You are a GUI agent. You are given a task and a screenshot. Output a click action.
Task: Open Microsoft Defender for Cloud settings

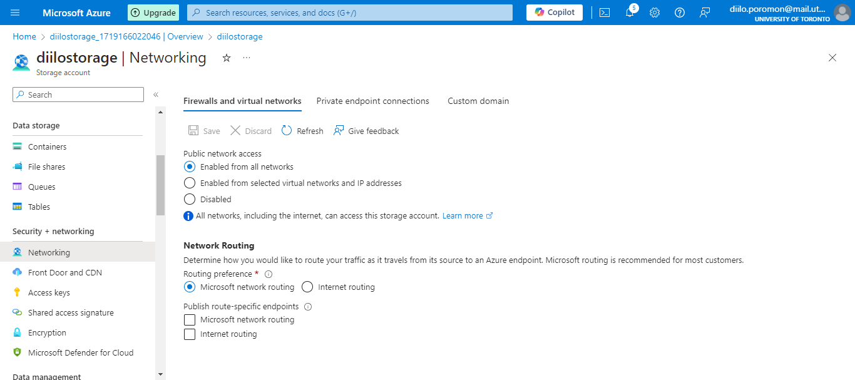(x=81, y=352)
